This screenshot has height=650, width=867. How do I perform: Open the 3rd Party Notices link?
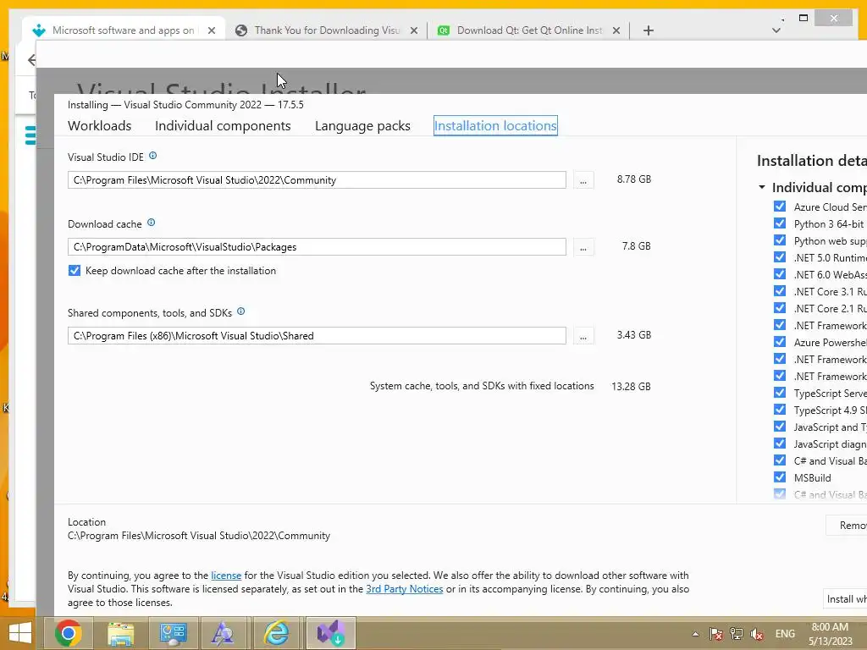(x=404, y=589)
